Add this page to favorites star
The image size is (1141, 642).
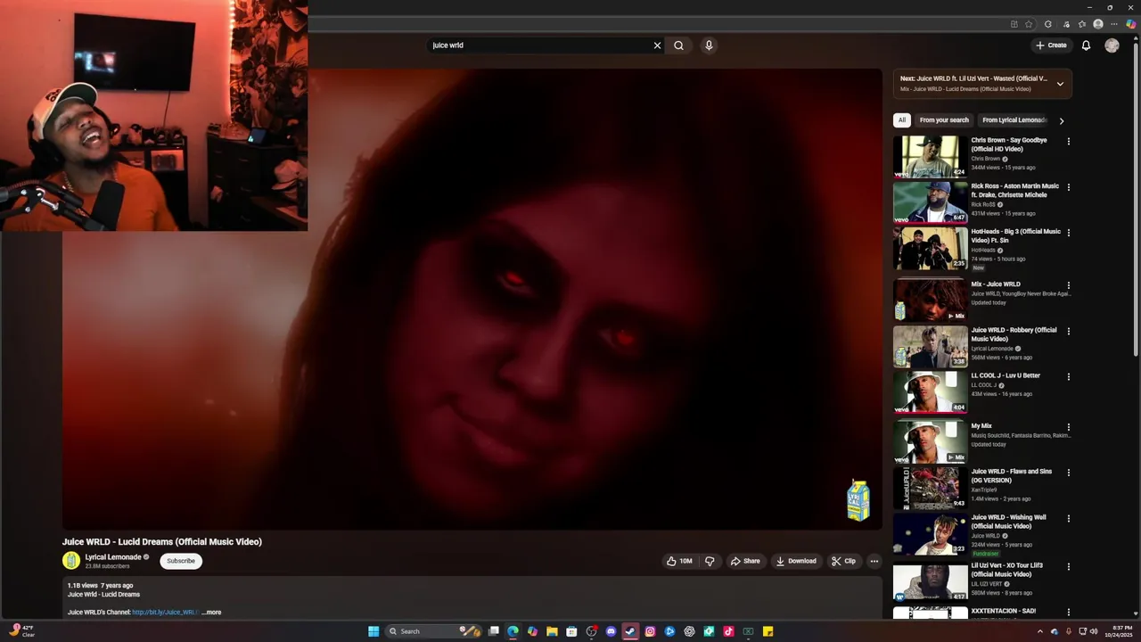pos(1029,24)
